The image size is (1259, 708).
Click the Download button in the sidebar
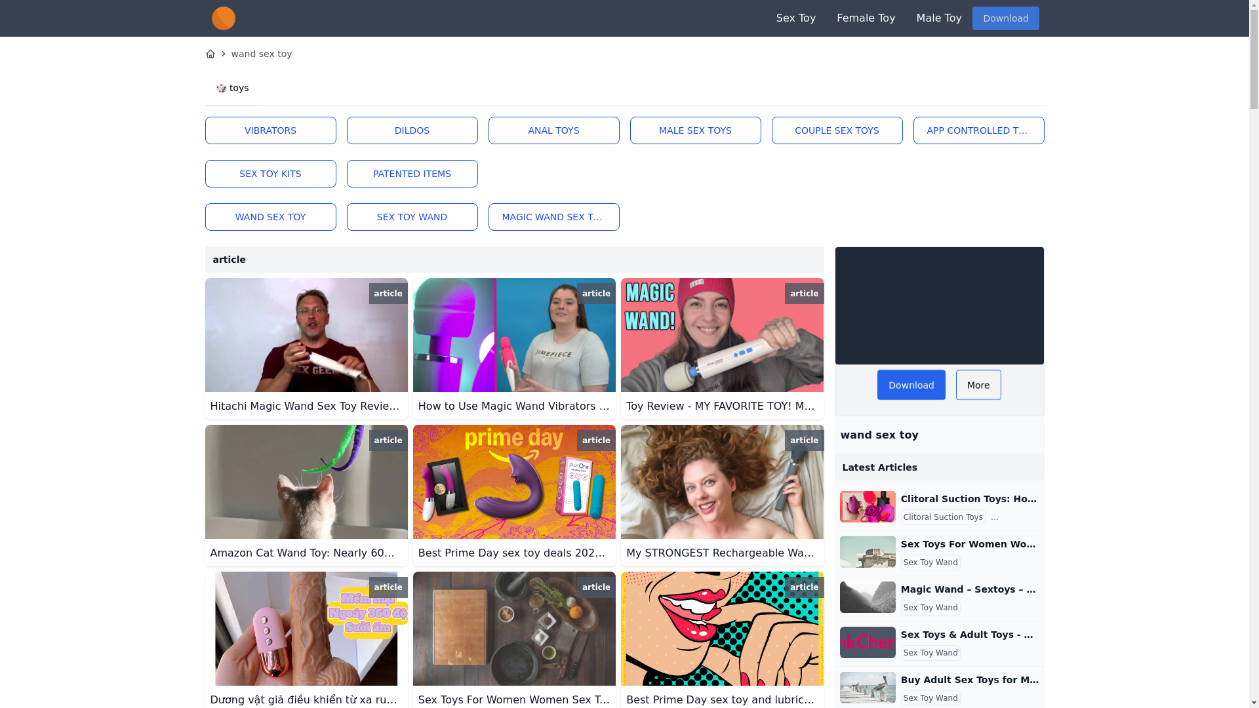(911, 385)
